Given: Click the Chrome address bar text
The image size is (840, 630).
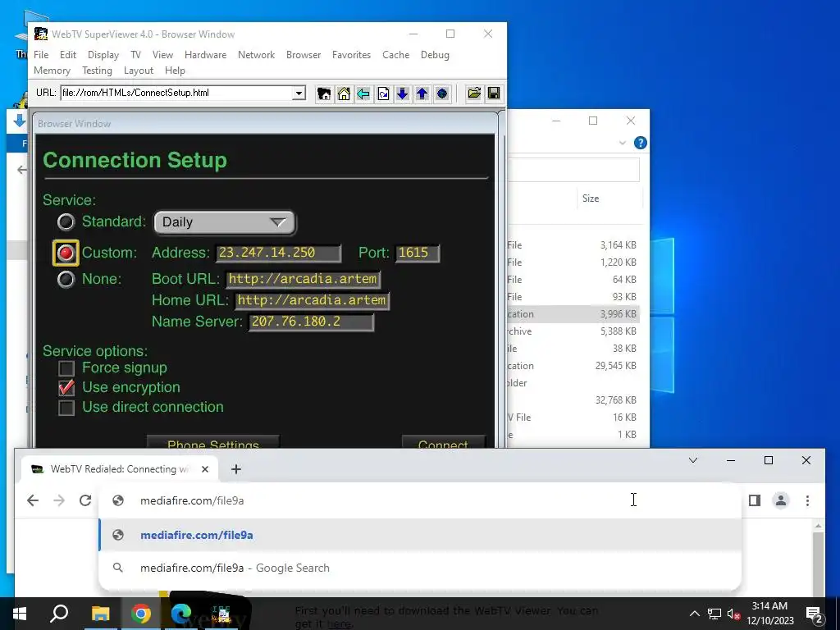Looking at the screenshot, I should click(x=192, y=500).
